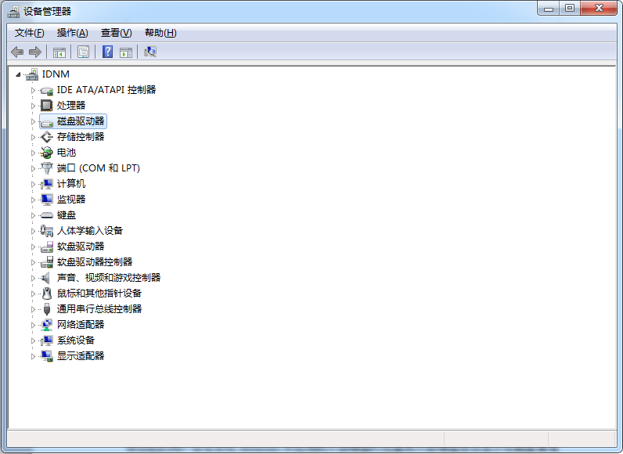623x454 pixels.
Task: Select the 显示适配器 label
Action: coord(81,355)
